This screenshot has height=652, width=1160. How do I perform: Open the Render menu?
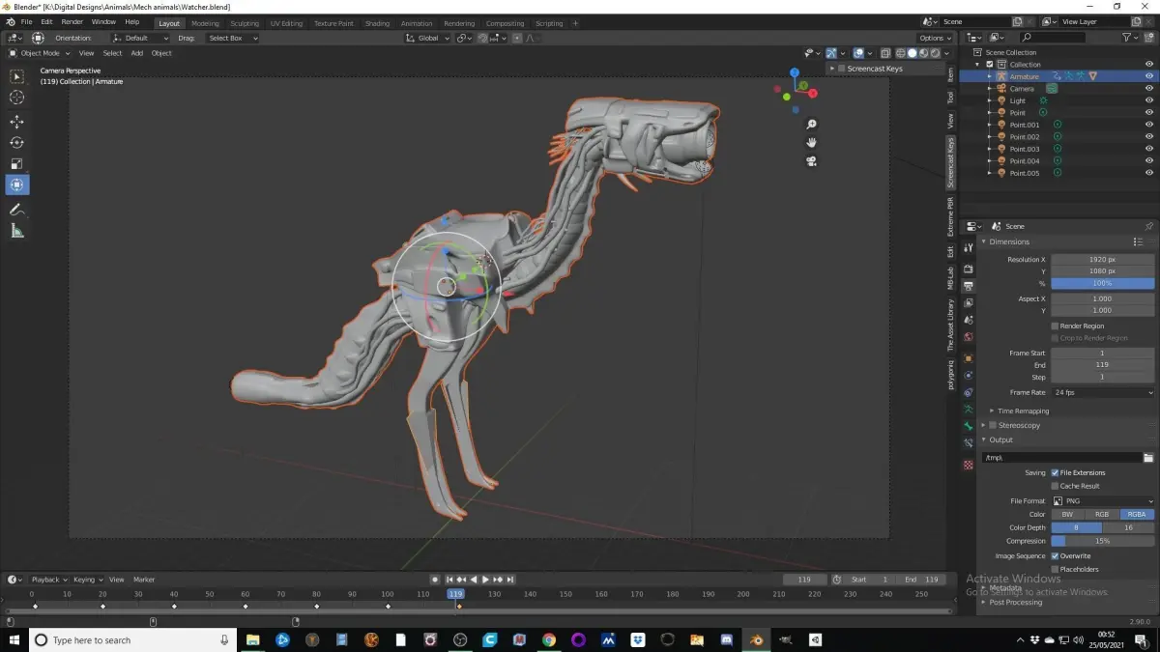pos(72,21)
